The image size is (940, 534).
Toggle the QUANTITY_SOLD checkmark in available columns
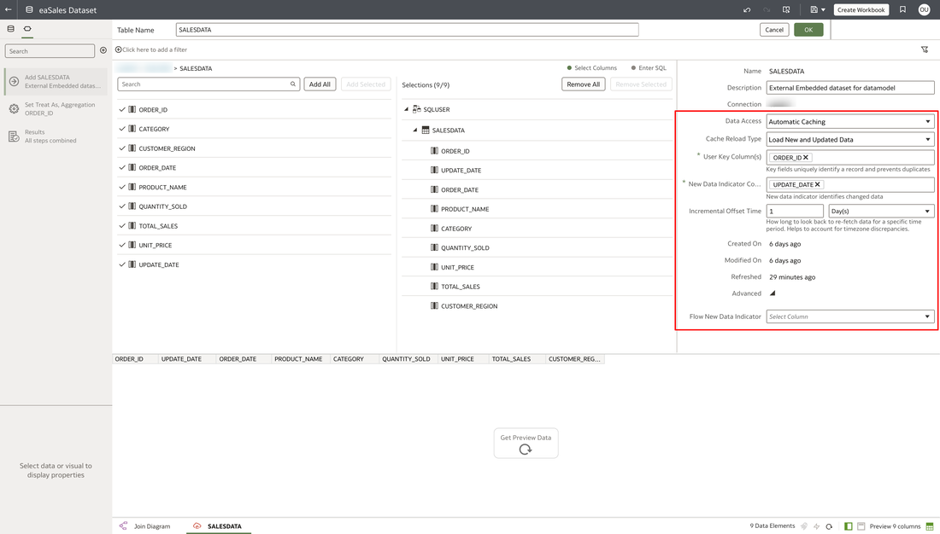(x=122, y=206)
